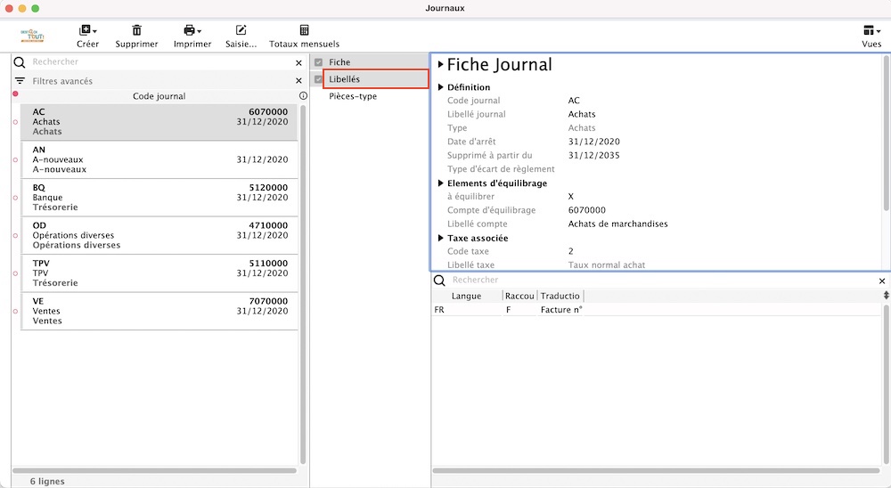Image resolution: width=891 pixels, height=488 pixels.
Task: Click the Langue column header
Action: point(467,296)
